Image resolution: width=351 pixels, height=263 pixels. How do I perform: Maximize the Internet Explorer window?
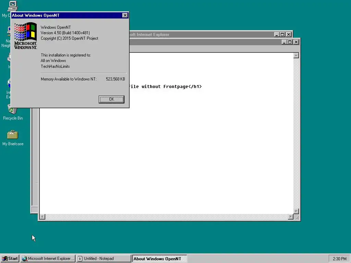tap(282, 35)
